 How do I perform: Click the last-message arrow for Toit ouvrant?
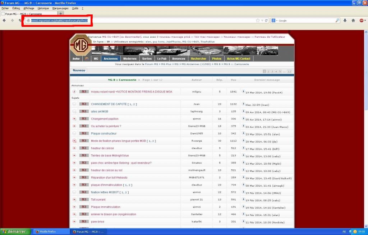click(x=243, y=199)
